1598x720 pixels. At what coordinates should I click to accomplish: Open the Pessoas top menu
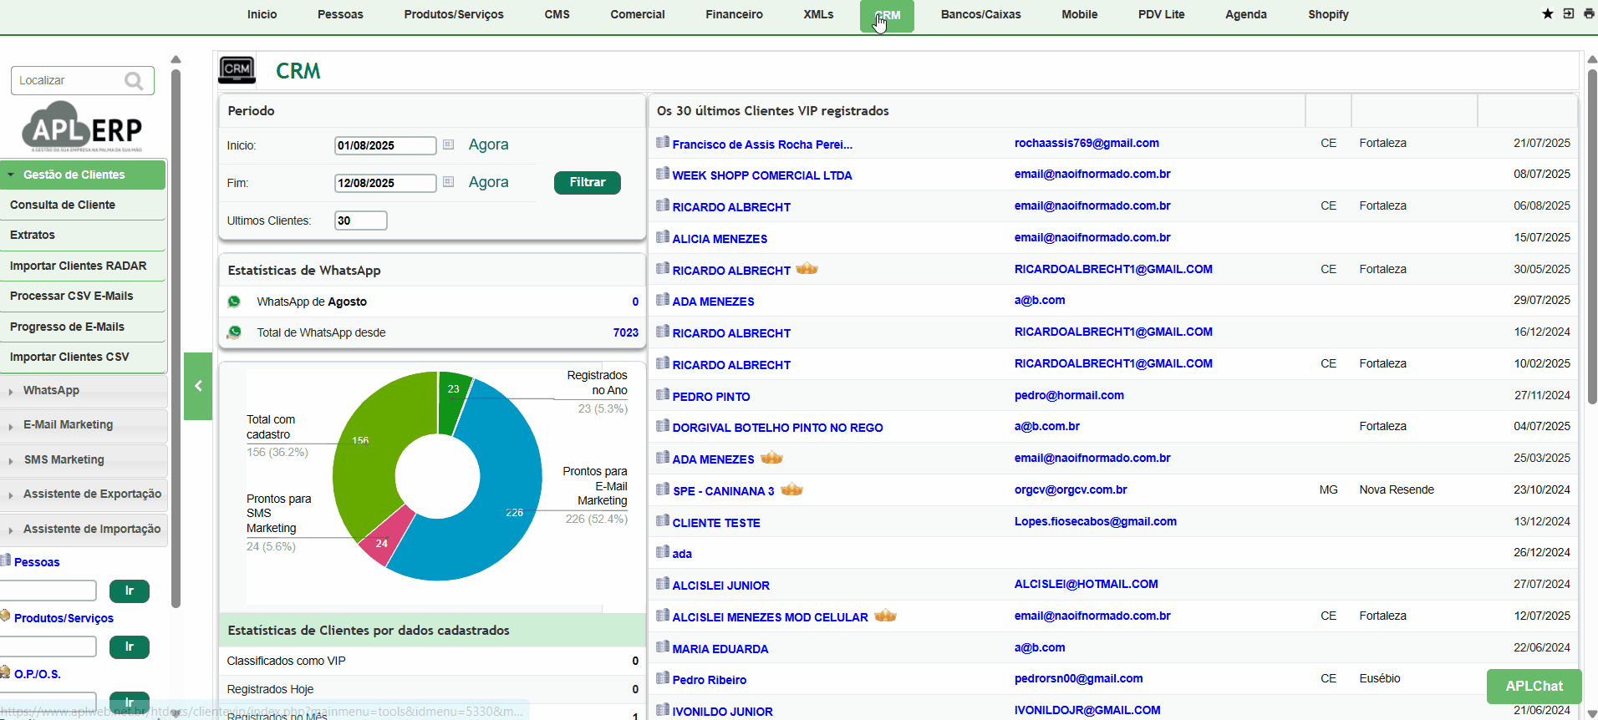click(340, 14)
